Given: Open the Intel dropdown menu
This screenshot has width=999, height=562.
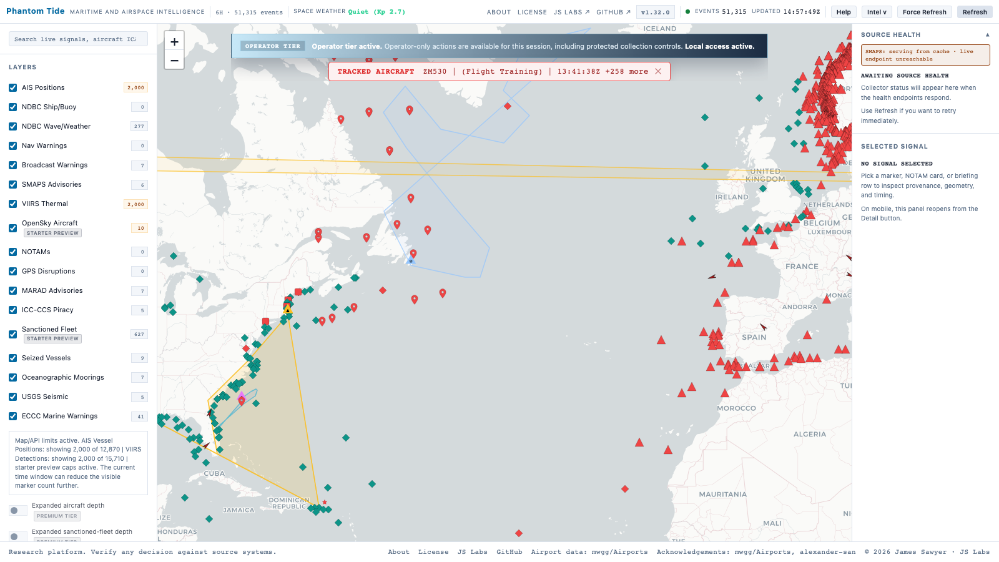Looking at the screenshot, I should (877, 12).
